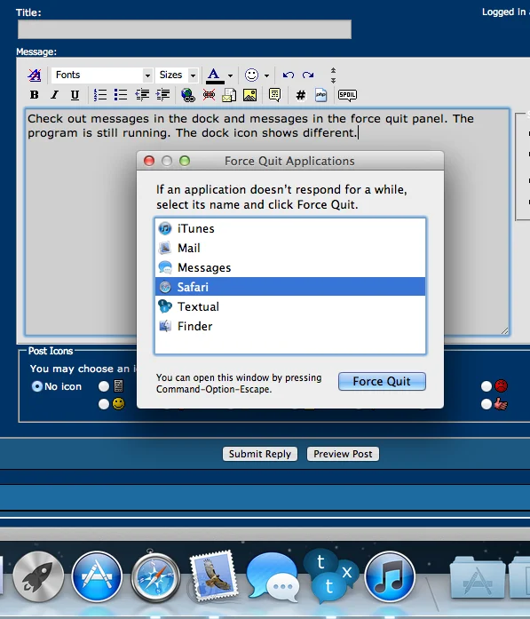Select iTunes in Force Quit list
530x619 pixels.
point(290,228)
